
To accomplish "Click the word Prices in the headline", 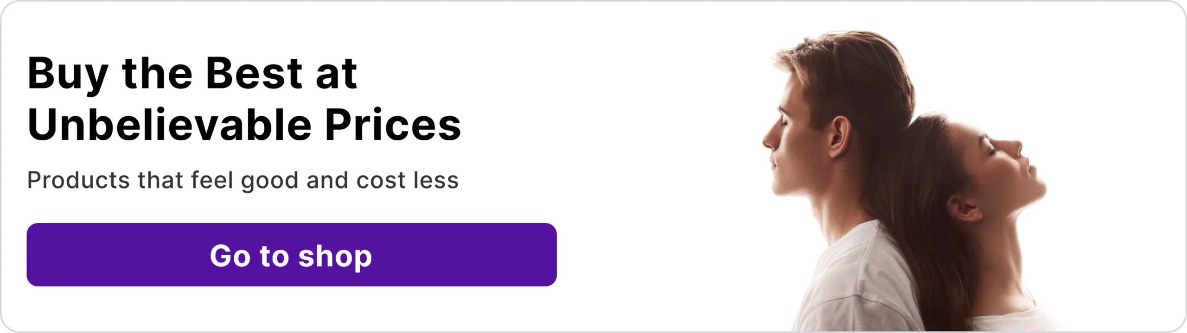I will point(393,125).
